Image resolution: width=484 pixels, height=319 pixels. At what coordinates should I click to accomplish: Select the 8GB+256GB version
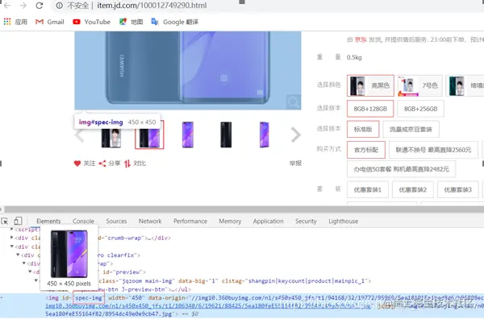tap(420, 109)
